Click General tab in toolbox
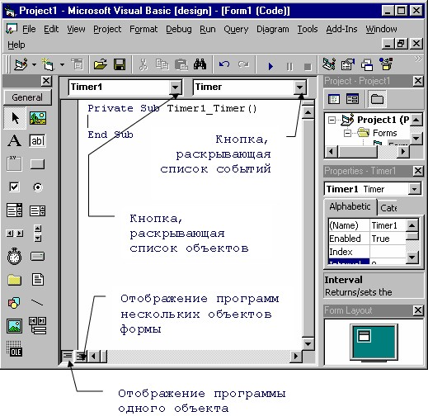The width and height of the screenshot is (428, 416). click(27, 97)
